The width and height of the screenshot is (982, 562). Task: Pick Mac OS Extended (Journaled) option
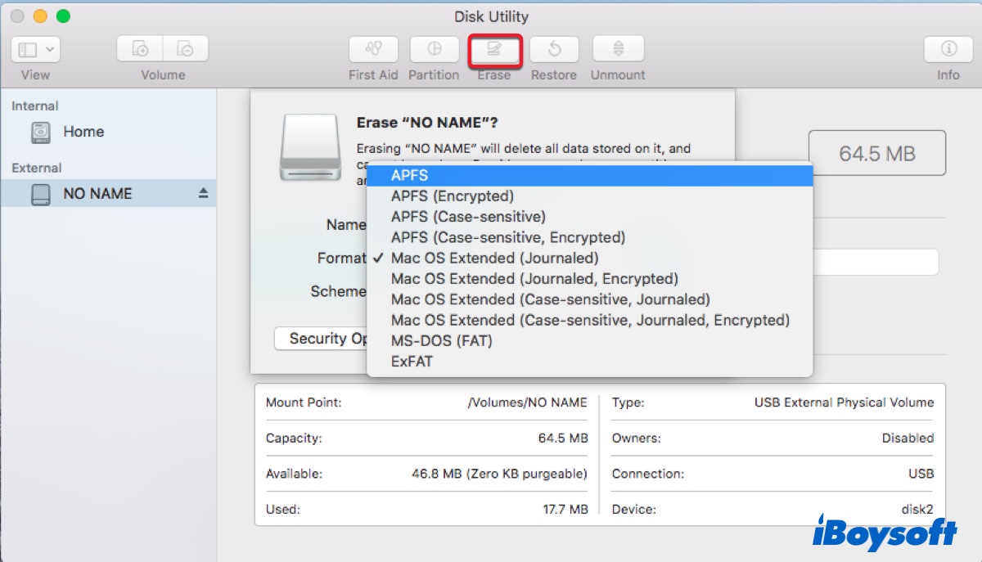[x=494, y=258]
